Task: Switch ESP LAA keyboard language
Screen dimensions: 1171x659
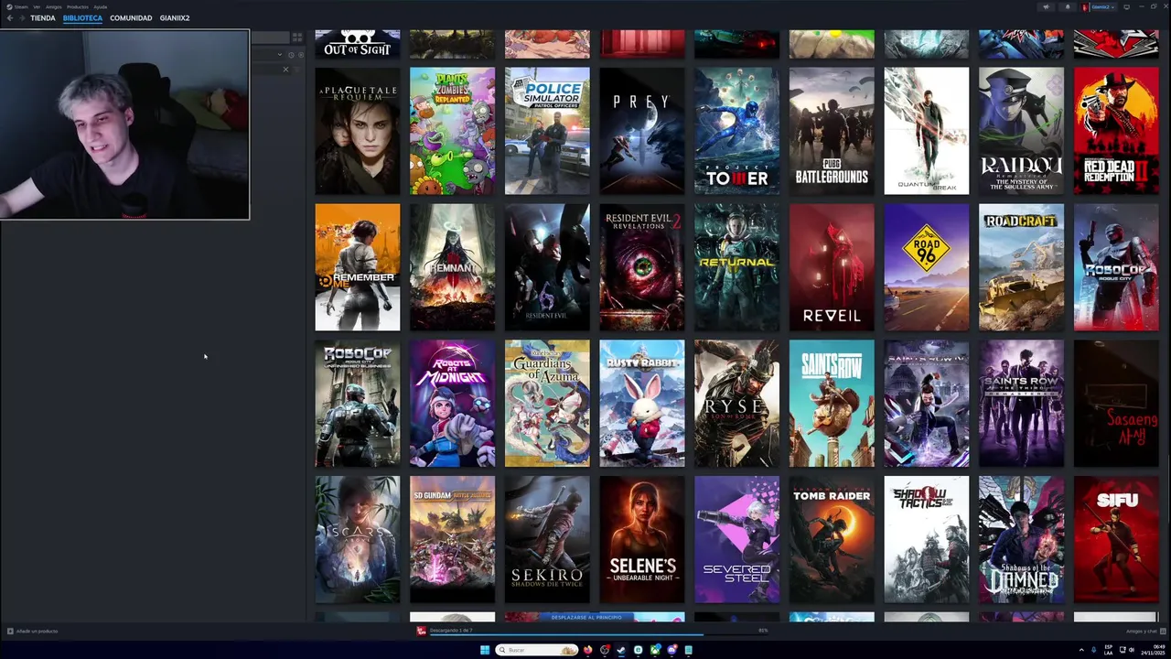Action: click(x=1108, y=650)
